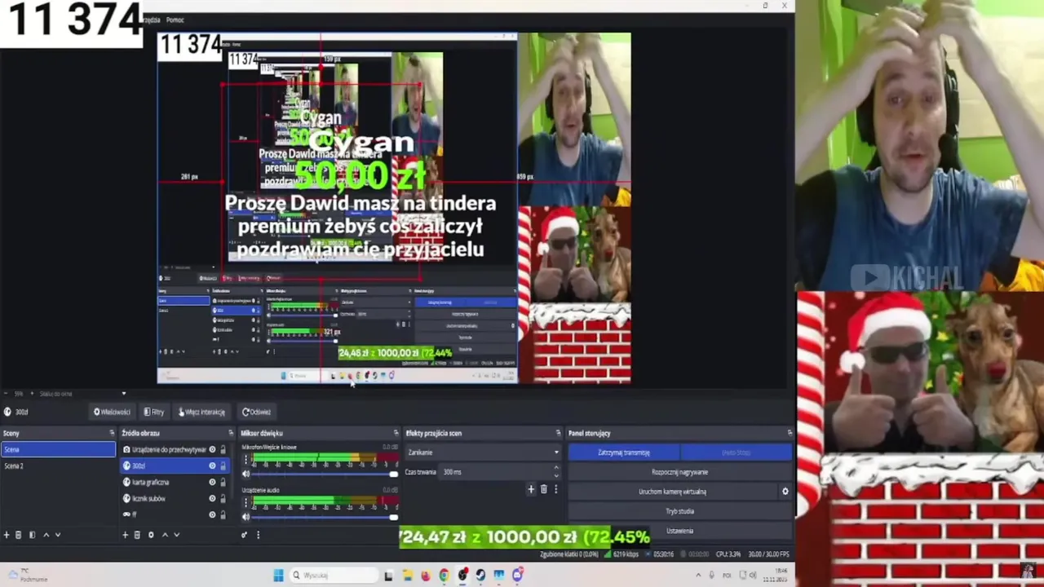
Task: Remove selected scene with the trash icon
Action: pos(18,535)
